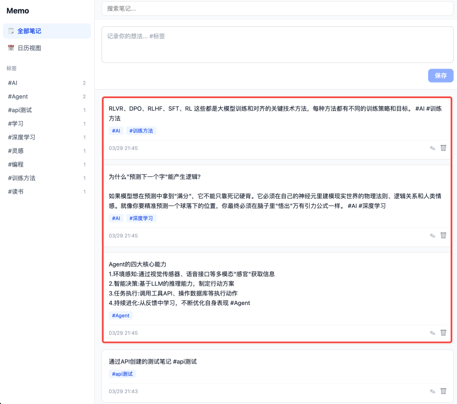This screenshot has width=457, height=404.
Task: Click the #api测试 tag chip
Action: tap(121, 374)
